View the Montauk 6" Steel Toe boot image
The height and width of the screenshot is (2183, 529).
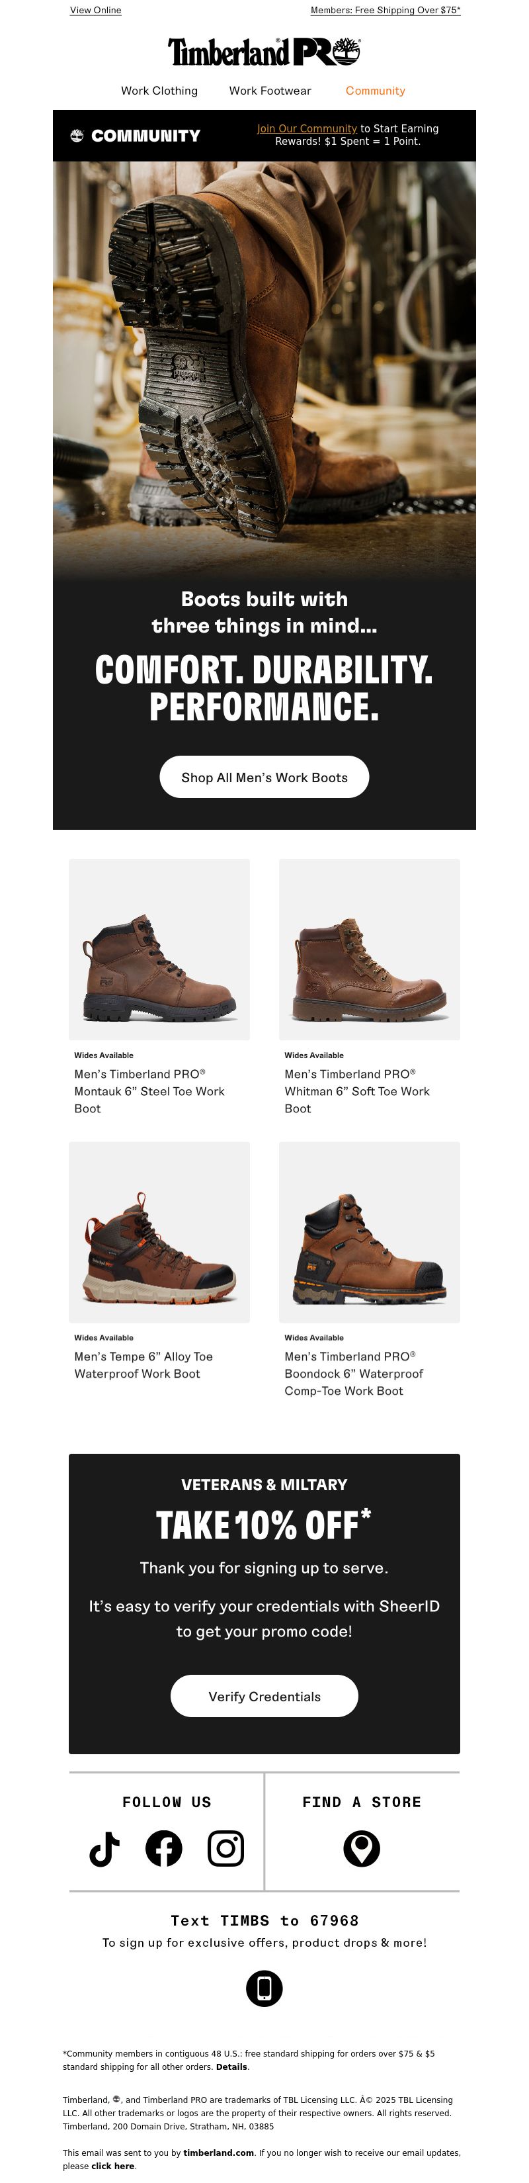click(159, 949)
